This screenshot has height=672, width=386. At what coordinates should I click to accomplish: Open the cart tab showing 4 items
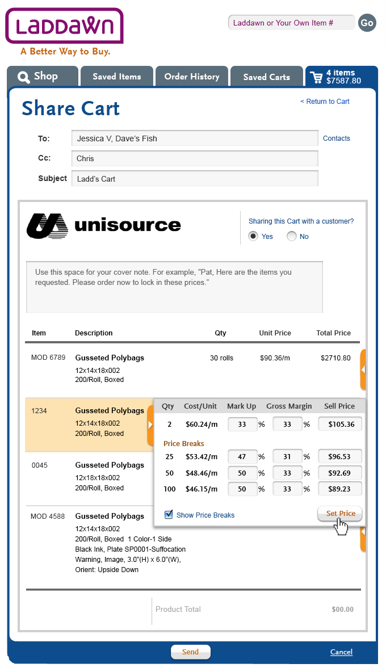click(x=342, y=77)
